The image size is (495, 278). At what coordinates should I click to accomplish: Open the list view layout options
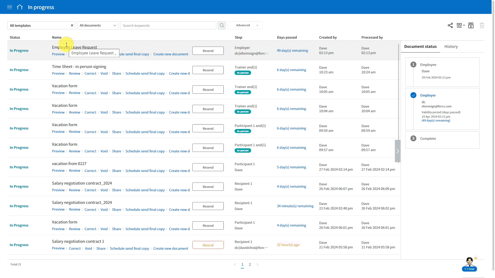pyautogui.click(x=460, y=25)
